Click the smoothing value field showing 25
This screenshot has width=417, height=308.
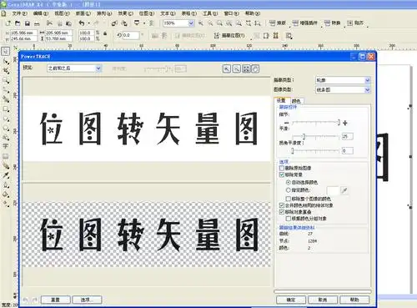[347, 136]
